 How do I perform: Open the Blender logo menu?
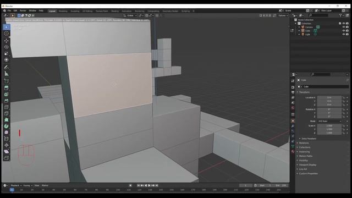click(x=4, y=10)
